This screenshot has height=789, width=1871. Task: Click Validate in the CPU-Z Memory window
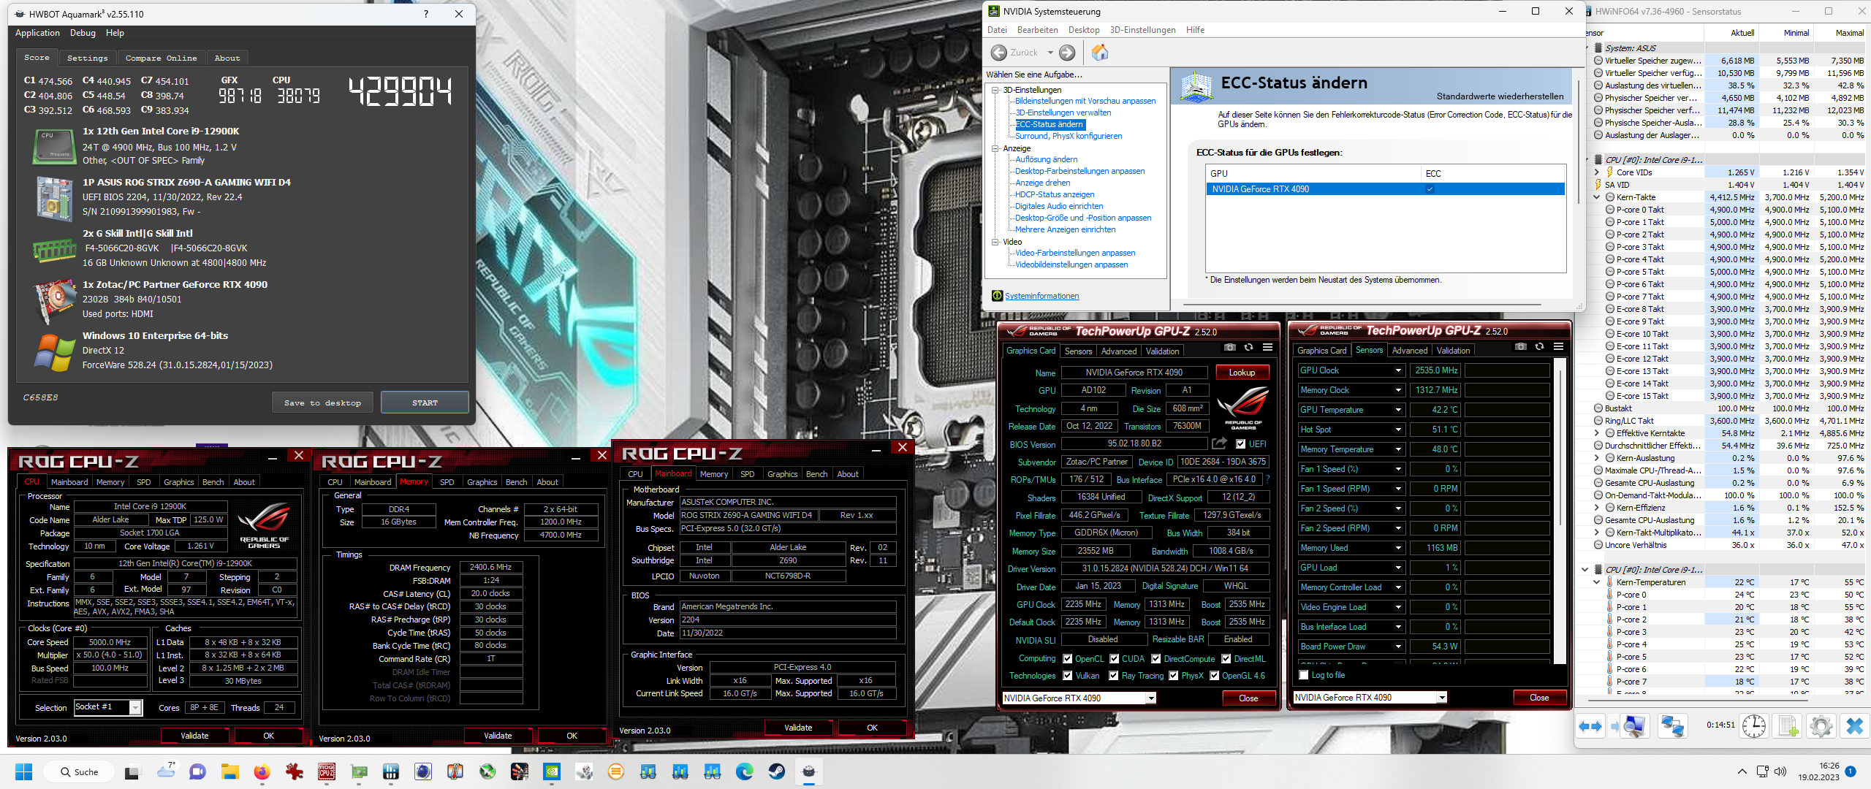tap(498, 736)
